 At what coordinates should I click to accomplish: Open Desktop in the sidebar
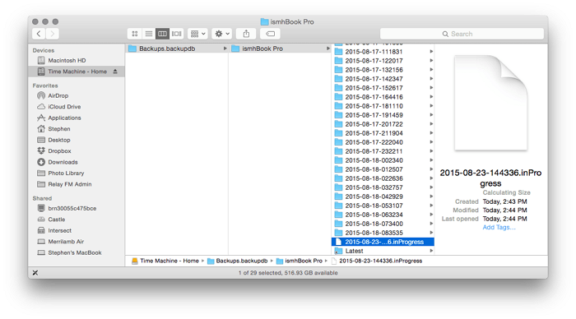(77, 140)
